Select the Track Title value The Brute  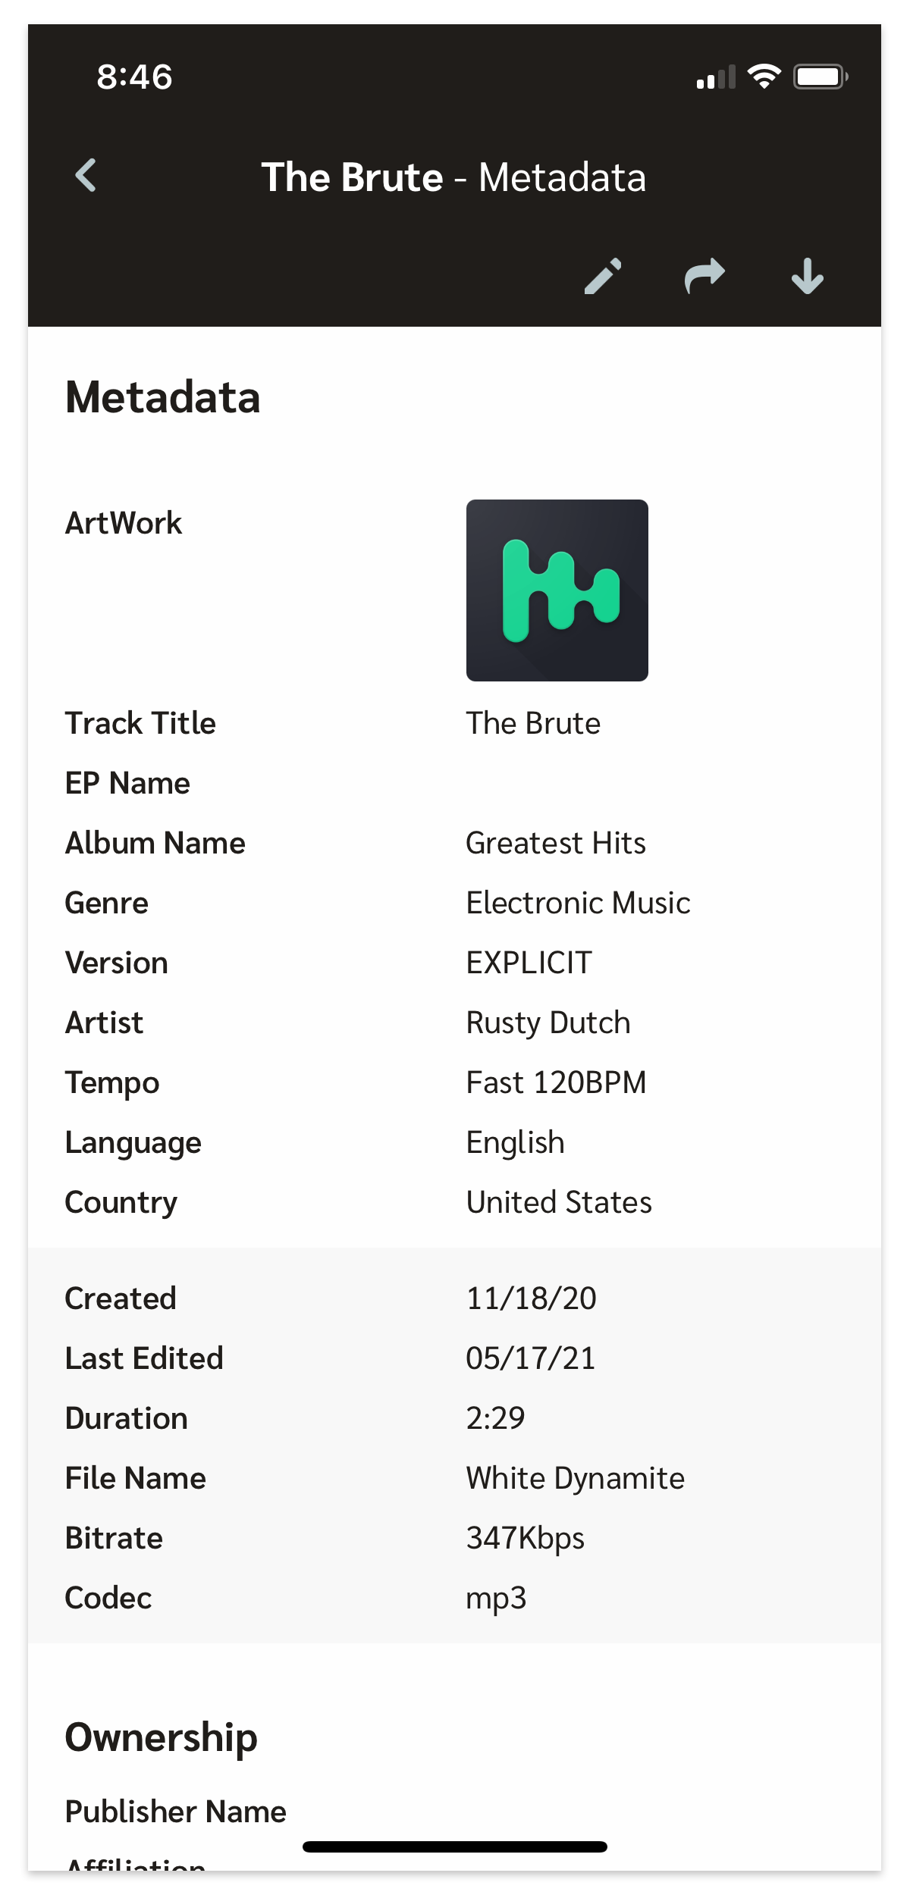533,723
